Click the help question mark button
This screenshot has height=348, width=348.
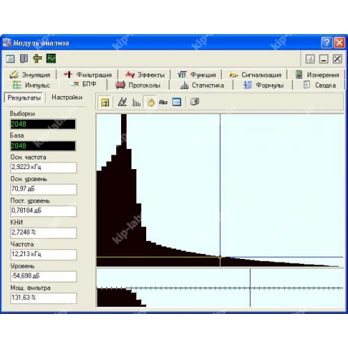tap(326, 42)
